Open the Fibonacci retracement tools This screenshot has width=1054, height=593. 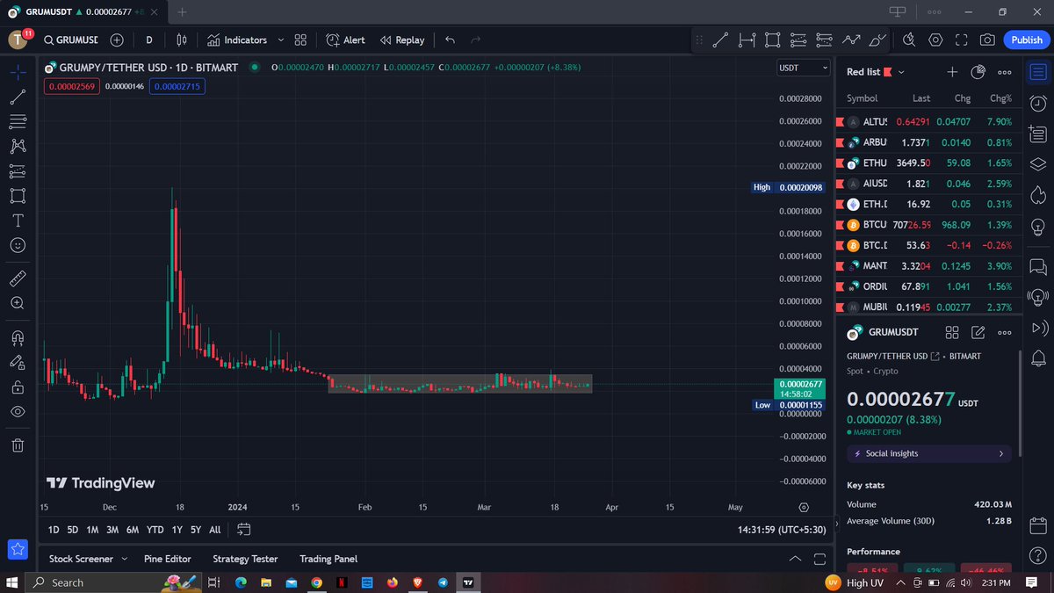pyautogui.click(x=18, y=121)
